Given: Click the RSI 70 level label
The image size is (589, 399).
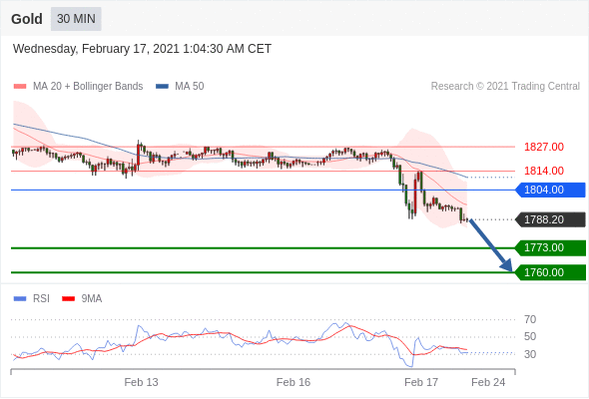Looking at the screenshot, I should tap(530, 320).
